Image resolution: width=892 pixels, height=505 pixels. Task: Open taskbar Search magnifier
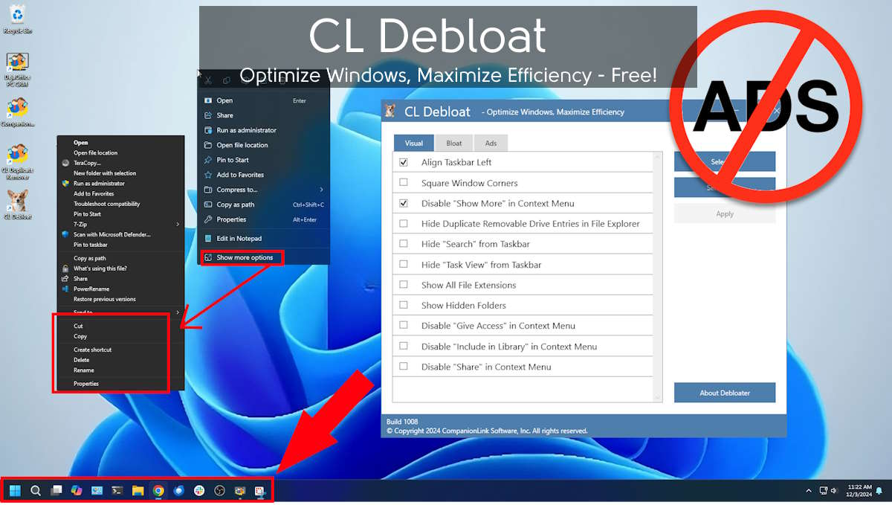tap(35, 490)
